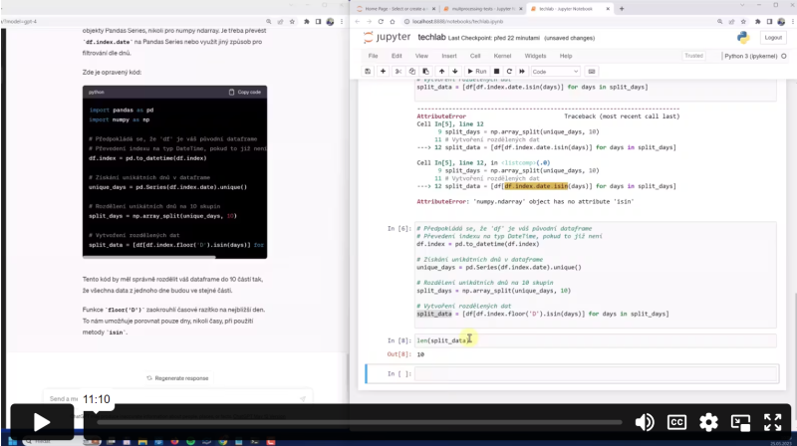Rename notebook by clicking techlab title
Image resolution: width=797 pixels, height=446 pixels.
431,38
